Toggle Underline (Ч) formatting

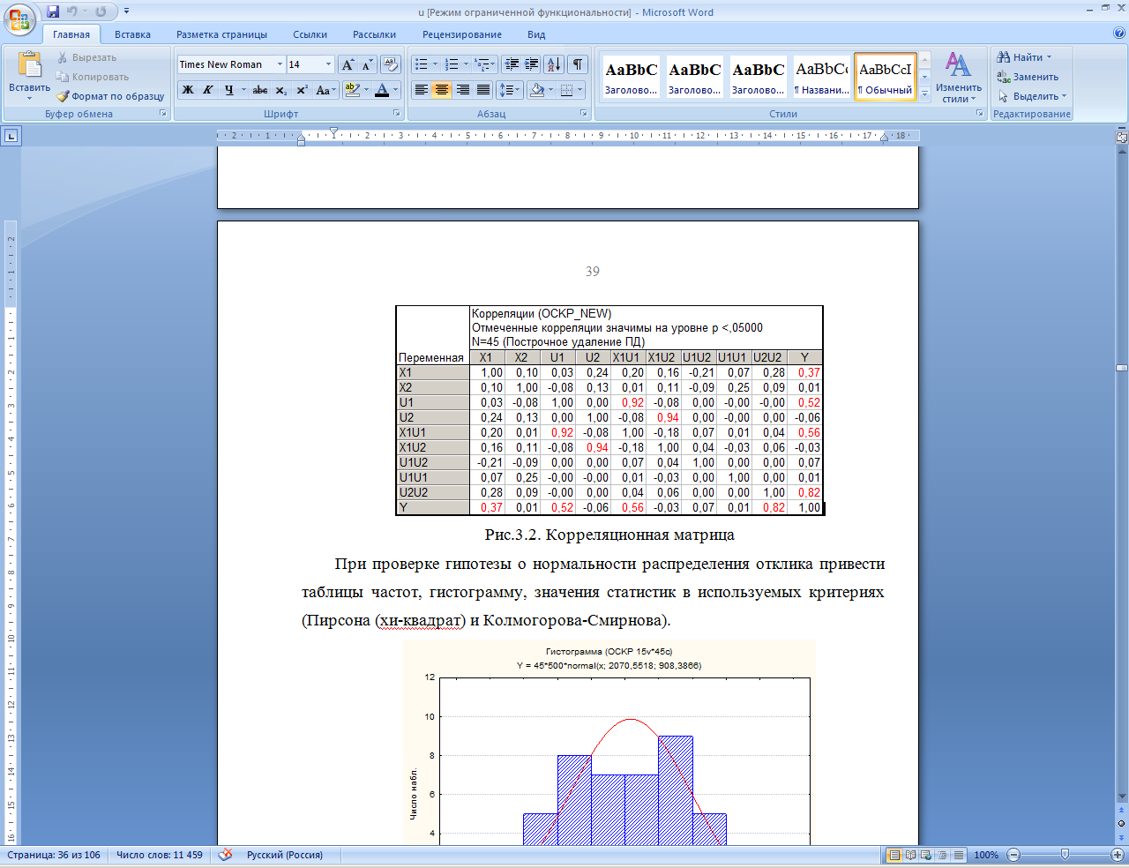pyautogui.click(x=228, y=90)
